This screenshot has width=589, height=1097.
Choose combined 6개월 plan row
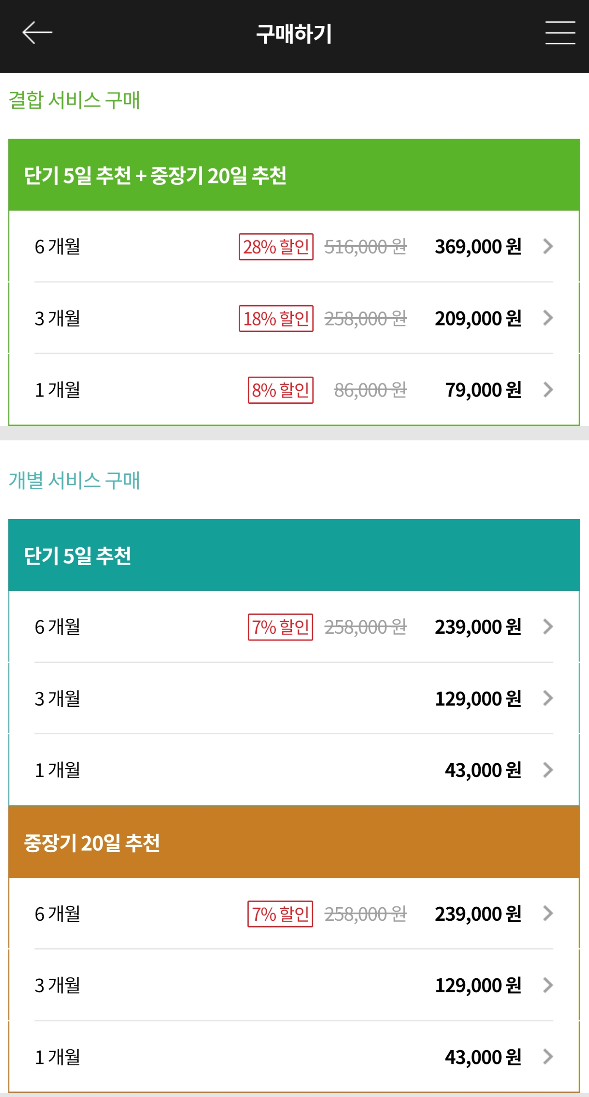[x=294, y=246]
